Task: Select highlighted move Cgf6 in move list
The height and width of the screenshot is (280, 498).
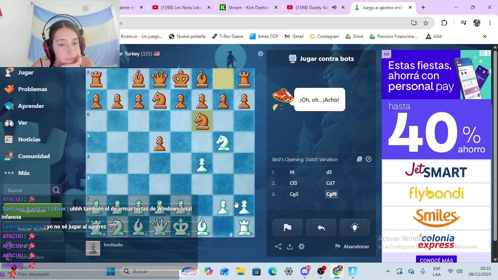Action: tap(331, 194)
